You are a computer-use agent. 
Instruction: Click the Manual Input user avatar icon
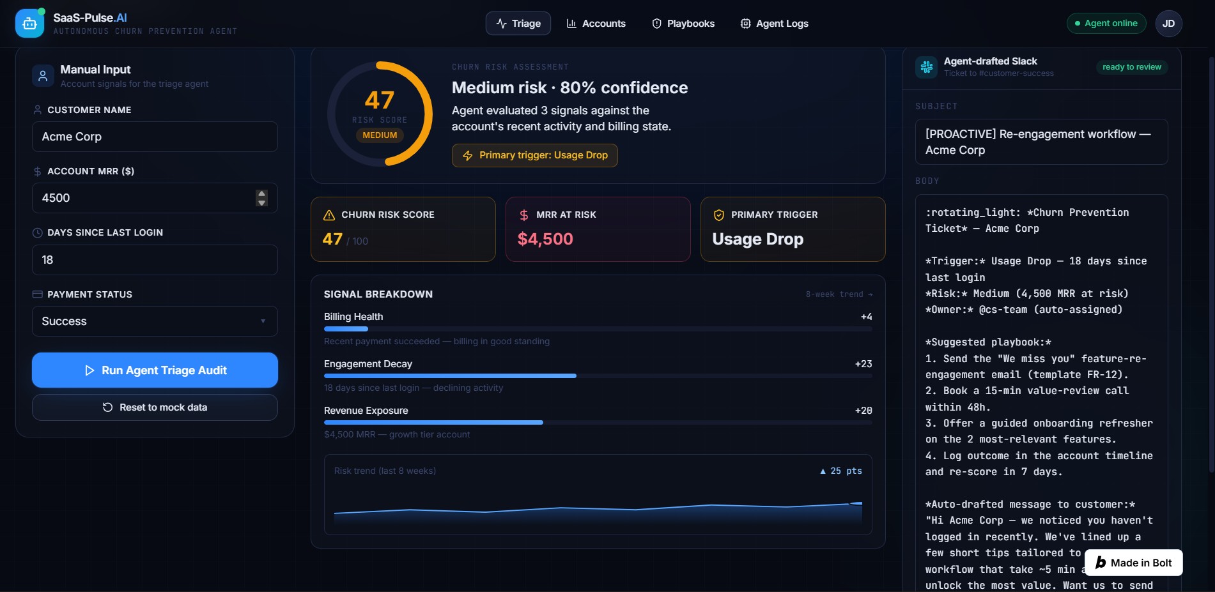(43, 75)
